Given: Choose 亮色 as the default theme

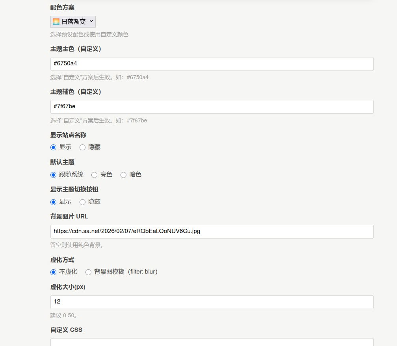Looking at the screenshot, I should pyautogui.click(x=94, y=174).
